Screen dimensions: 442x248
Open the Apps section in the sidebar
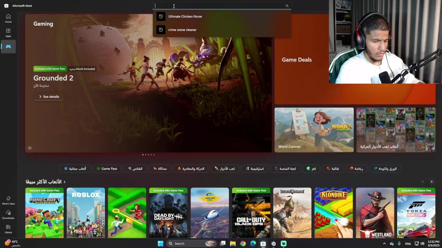point(8,33)
